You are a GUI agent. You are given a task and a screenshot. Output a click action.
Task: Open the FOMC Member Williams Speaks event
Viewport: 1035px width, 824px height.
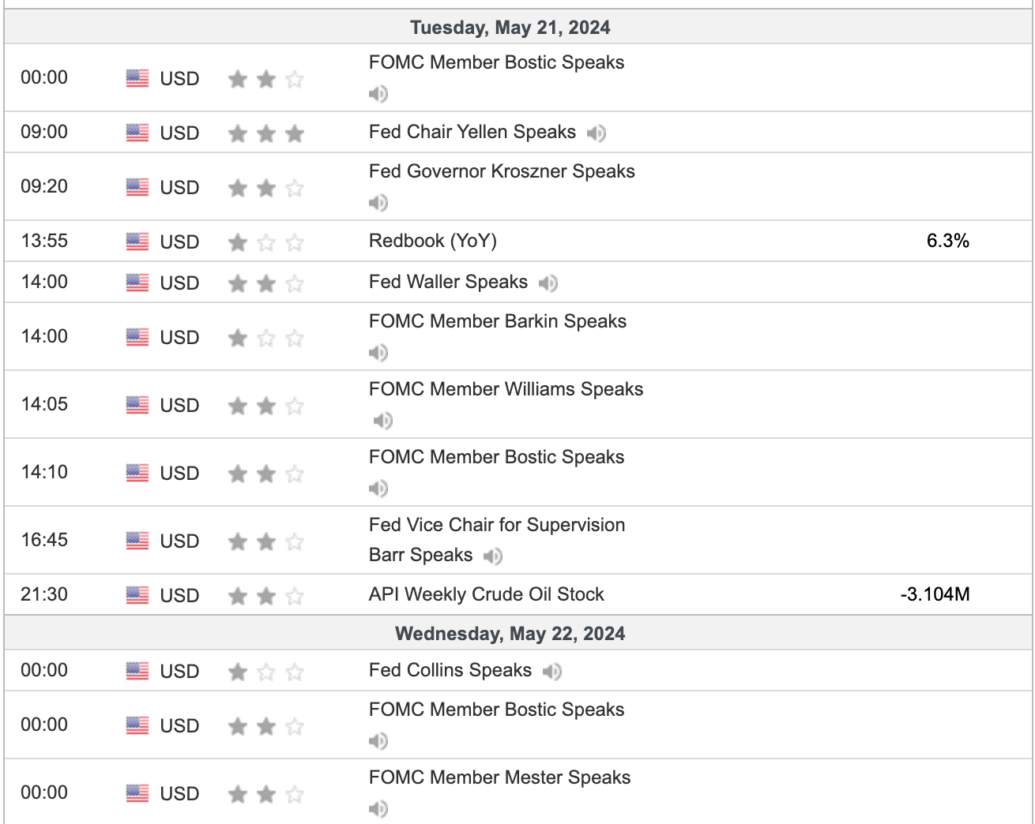pyautogui.click(x=506, y=389)
